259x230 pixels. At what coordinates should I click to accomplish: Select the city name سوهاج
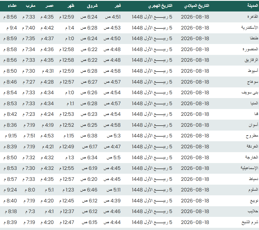[252, 82]
